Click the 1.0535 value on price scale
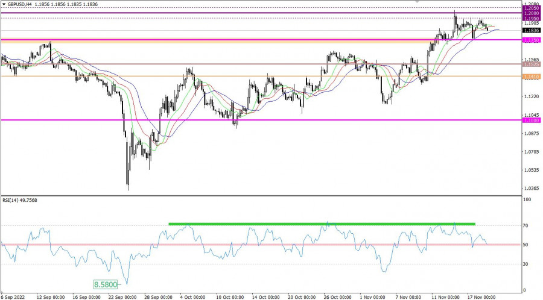543x300 pixels. pos(531,170)
